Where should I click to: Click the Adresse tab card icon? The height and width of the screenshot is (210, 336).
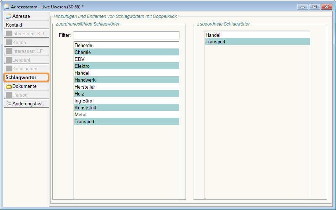[x=8, y=16]
